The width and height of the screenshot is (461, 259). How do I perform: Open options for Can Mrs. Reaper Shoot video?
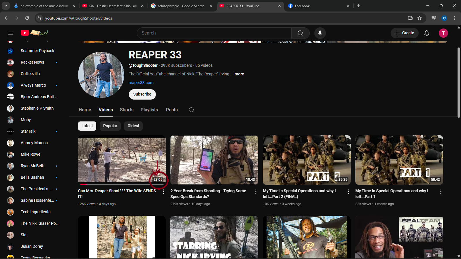click(163, 192)
